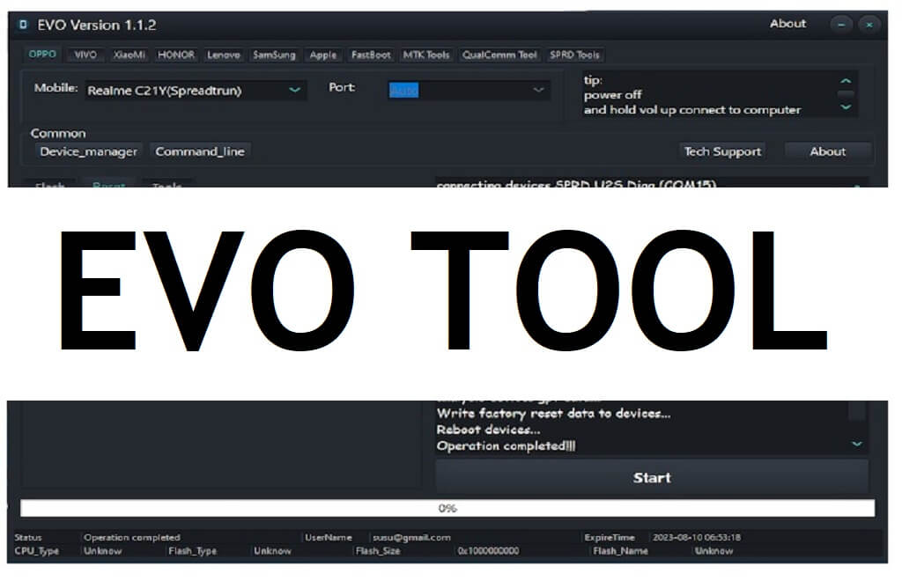The height and width of the screenshot is (581, 902).
Task: Switch to the SamSung brand tab
Action: tap(274, 55)
